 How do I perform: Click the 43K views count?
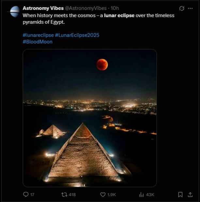tap(150, 195)
